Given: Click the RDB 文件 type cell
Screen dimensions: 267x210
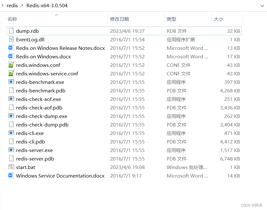Looking at the screenshot, I should click(x=177, y=31).
